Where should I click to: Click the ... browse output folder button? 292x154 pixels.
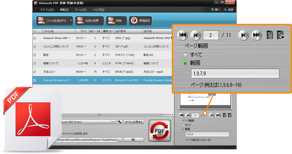(120, 140)
